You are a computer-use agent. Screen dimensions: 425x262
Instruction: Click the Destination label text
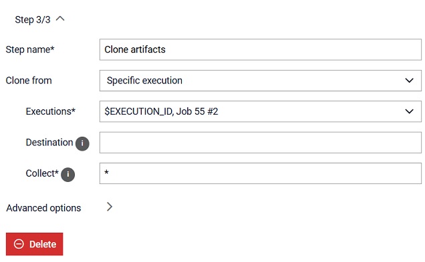click(x=49, y=143)
